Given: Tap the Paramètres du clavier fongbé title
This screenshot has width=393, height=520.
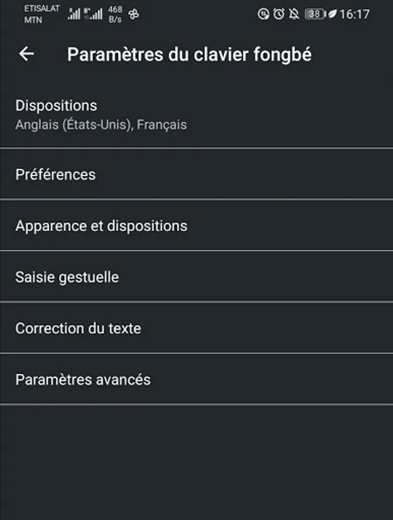Looking at the screenshot, I should 189,54.
